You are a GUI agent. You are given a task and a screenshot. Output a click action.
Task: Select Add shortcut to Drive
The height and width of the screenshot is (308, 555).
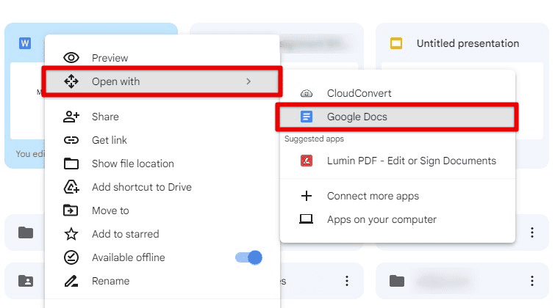click(x=162, y=187)
